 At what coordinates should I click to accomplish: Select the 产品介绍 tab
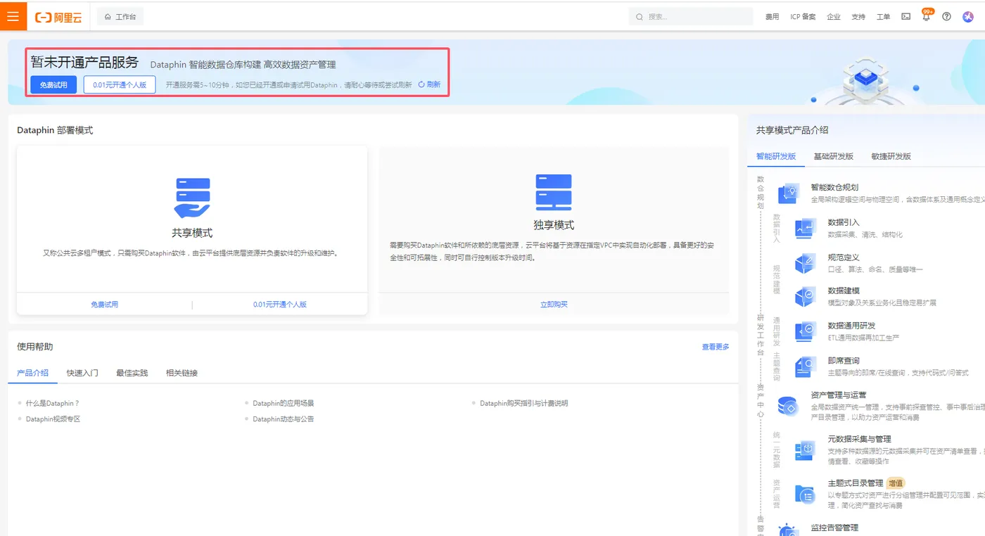32,373
